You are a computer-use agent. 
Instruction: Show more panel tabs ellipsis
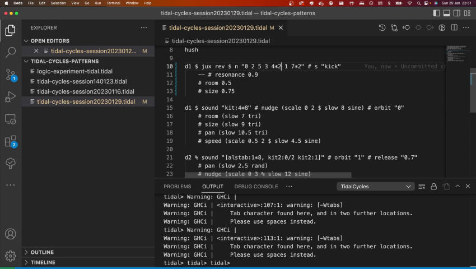289,186
